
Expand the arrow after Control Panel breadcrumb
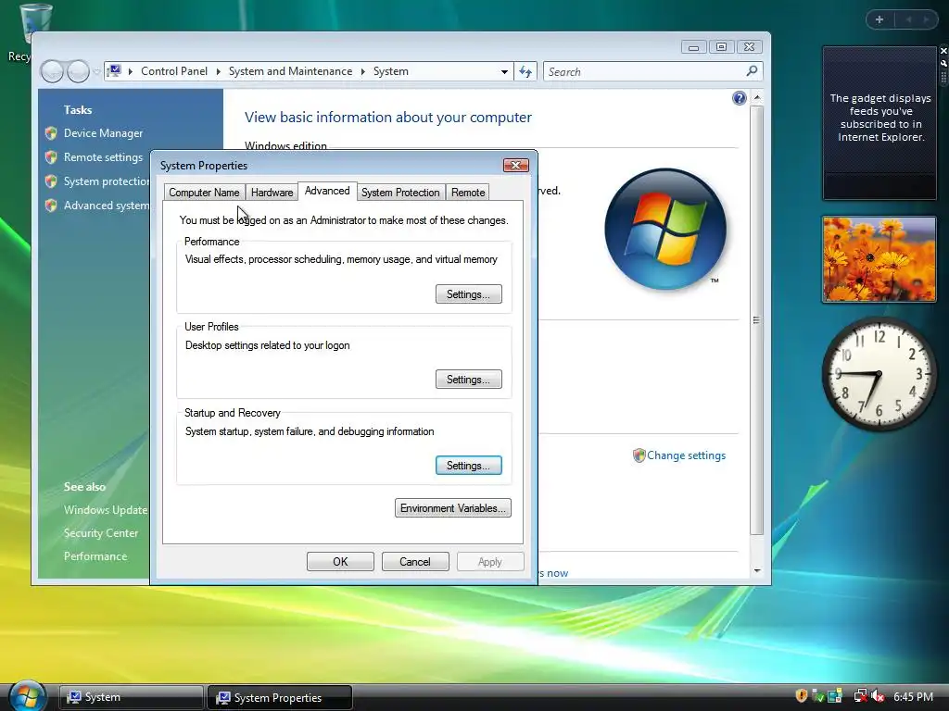point(219,71)
